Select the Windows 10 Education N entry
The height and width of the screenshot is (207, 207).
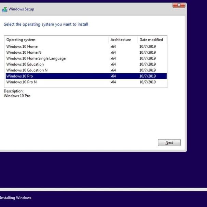pyautogui.click(x=27, y=70)
